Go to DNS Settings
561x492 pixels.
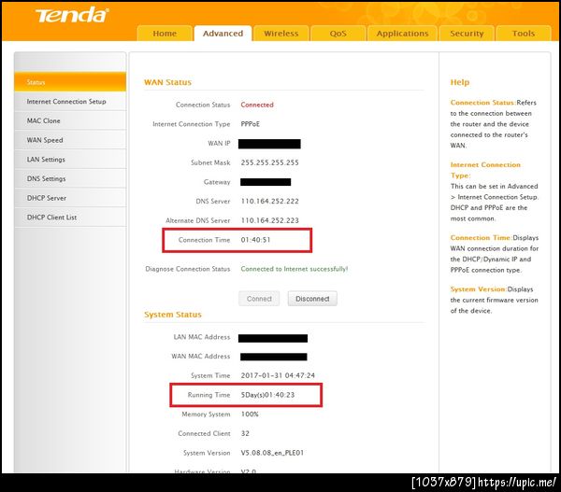(x=70, y=178)
